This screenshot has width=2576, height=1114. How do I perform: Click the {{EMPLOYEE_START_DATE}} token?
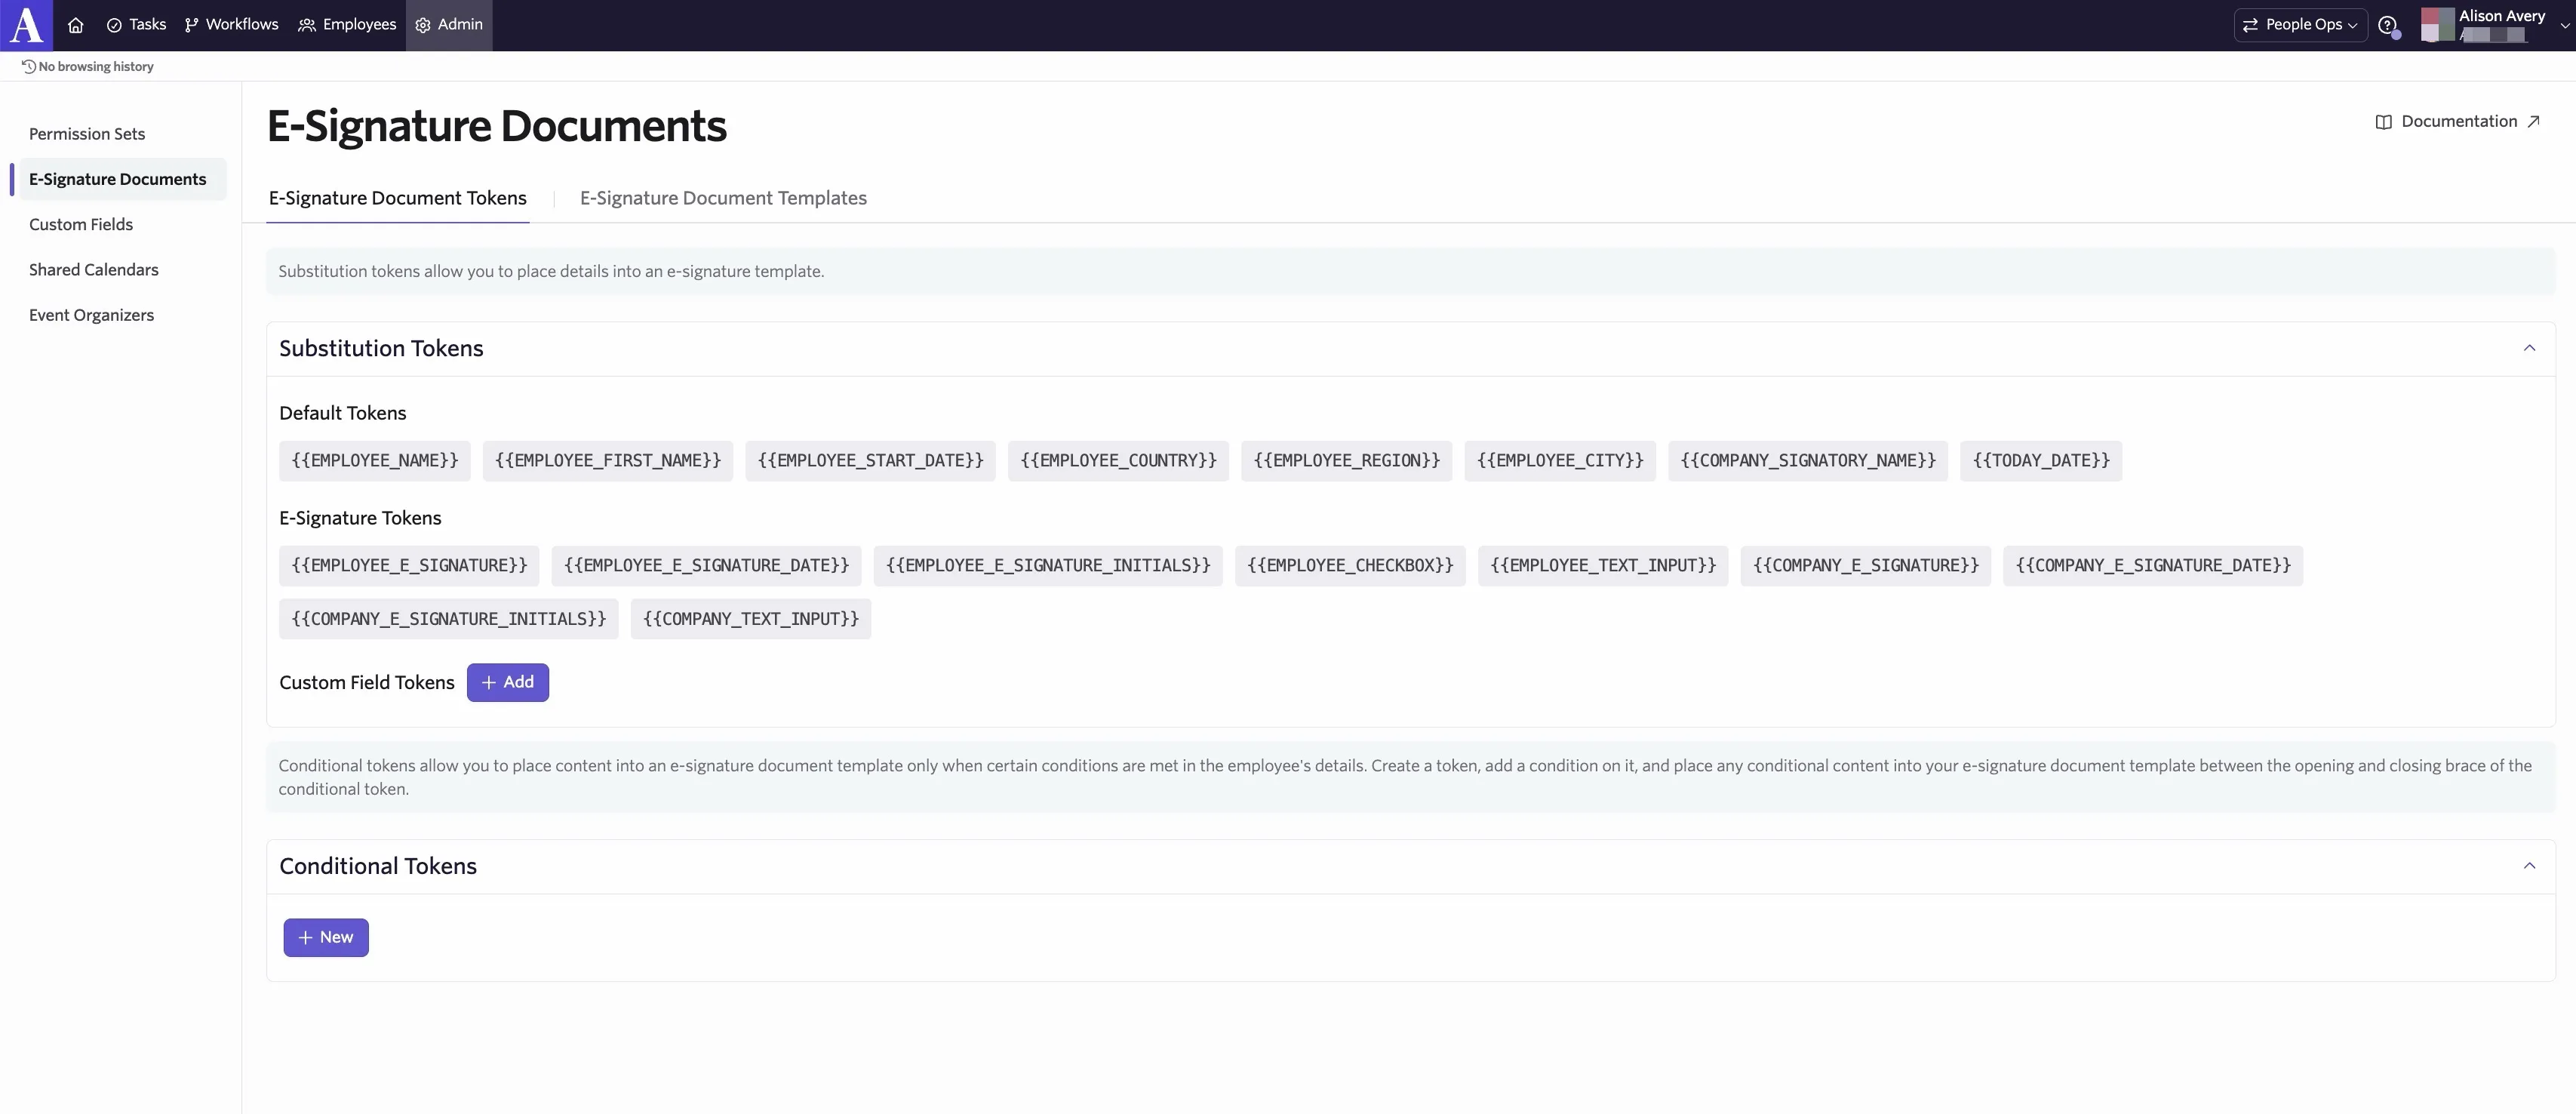pyautogui.click(x=870, y=461)
